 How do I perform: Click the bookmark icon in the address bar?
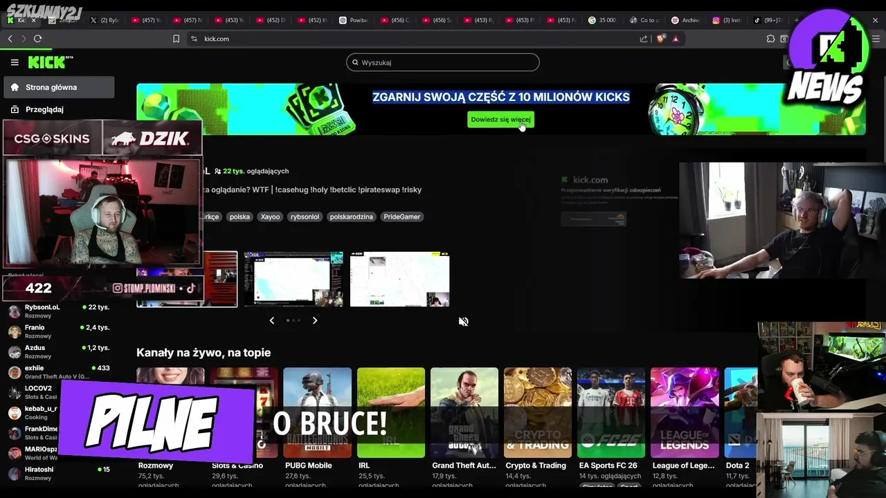pos(176,39)
